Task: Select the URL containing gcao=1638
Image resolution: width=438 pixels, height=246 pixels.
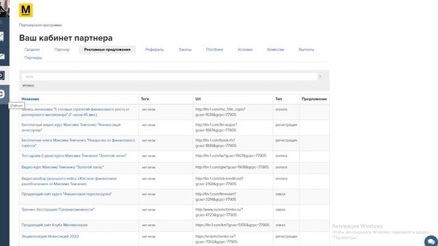Action: [220, 112]
